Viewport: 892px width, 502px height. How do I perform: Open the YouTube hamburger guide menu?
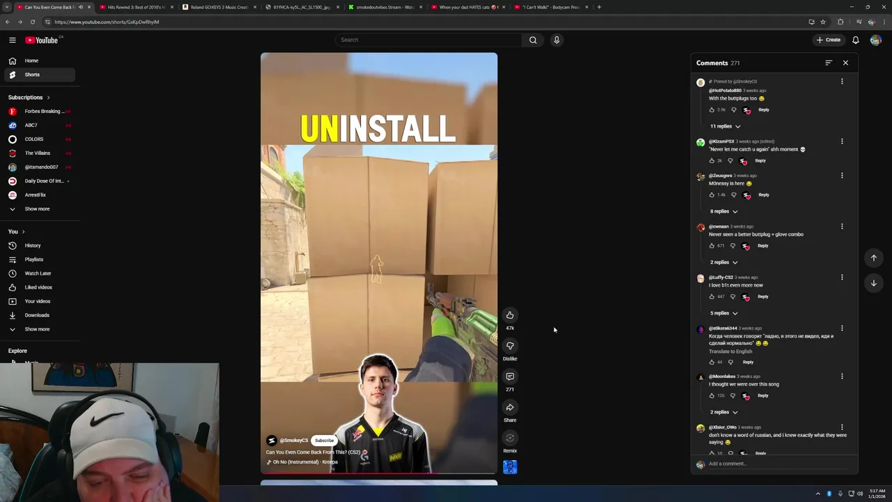(x=12, y=40)
